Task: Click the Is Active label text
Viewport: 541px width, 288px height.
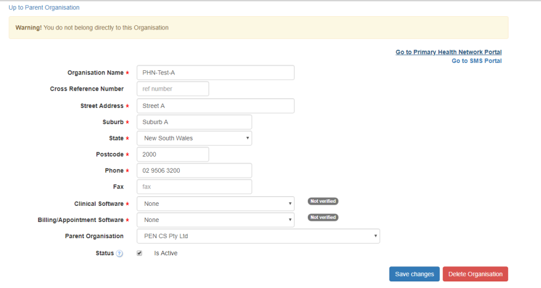Action: 166,253
